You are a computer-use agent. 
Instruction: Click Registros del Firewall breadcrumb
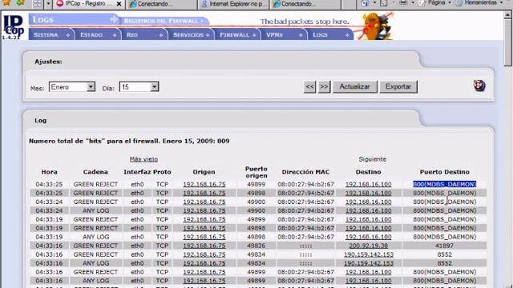tap(164, 21)
